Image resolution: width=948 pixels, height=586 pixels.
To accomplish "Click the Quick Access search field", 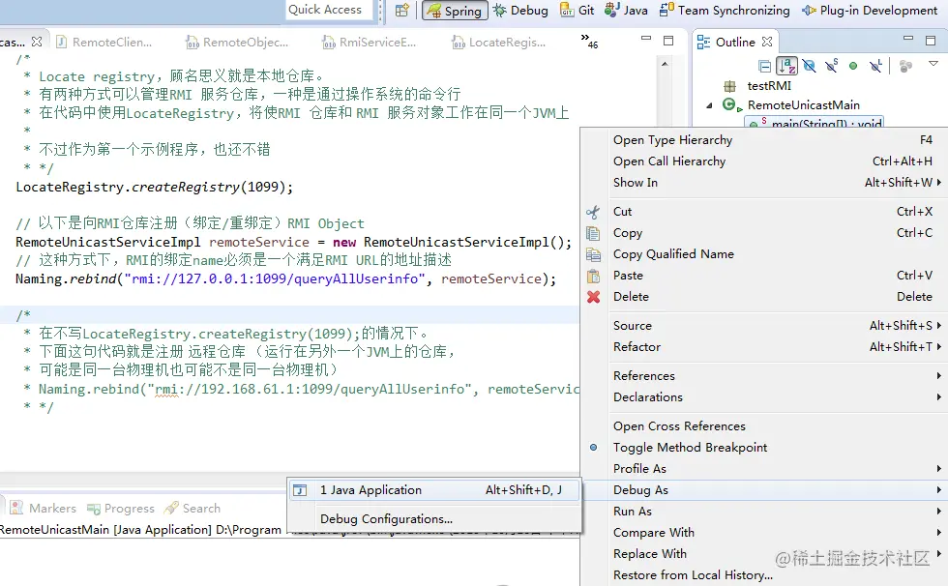I will coord(328,10).
